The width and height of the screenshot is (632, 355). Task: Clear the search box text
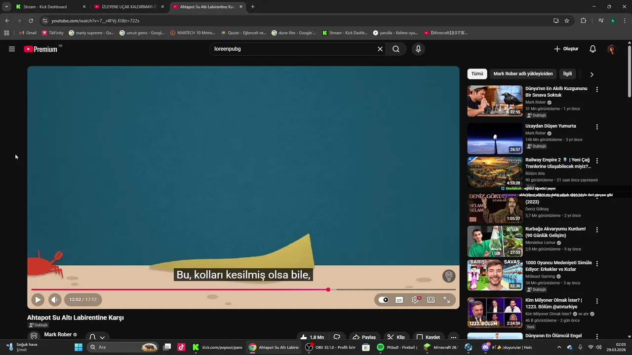[380, 49]
